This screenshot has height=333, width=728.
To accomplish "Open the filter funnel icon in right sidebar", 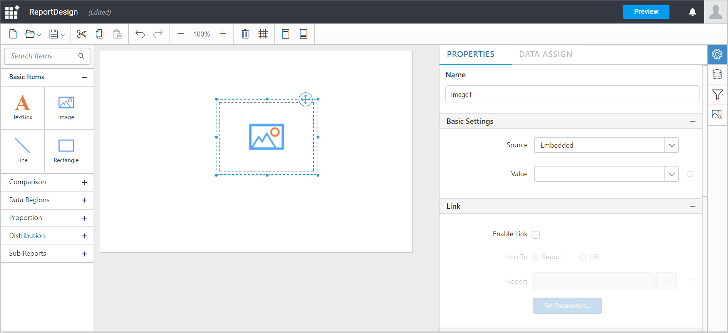I will (x=717, y=95).
